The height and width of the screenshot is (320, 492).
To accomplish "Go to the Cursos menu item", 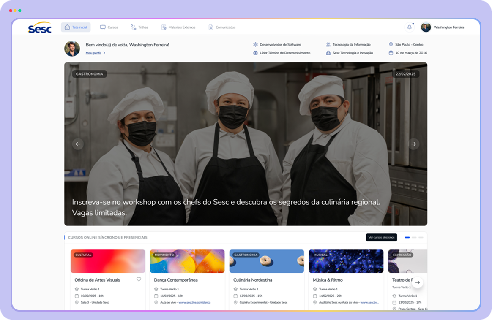I will coord(109,27).
